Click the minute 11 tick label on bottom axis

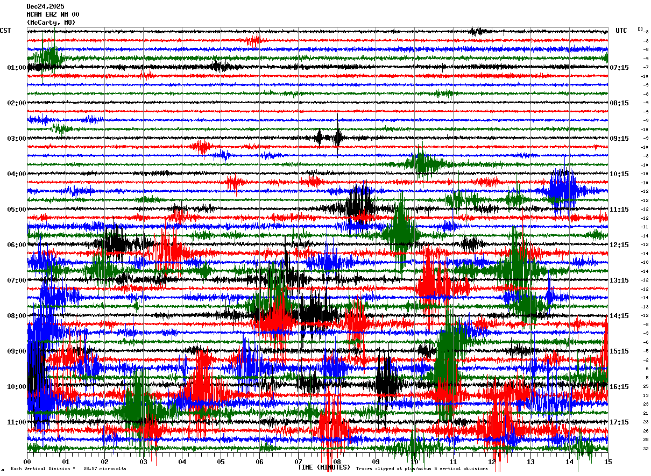[x=453, y=461]
